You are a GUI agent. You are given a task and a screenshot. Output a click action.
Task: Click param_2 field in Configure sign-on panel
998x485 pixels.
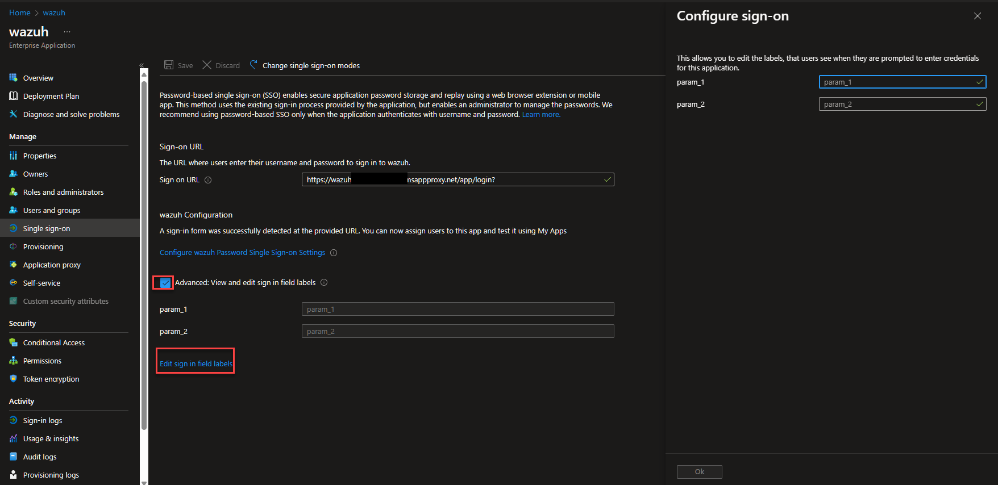(903, 104)
